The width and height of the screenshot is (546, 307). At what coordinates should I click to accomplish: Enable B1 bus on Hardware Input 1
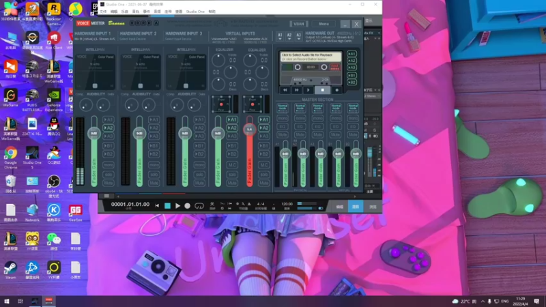pyautogui.click(x=109, y=146)
